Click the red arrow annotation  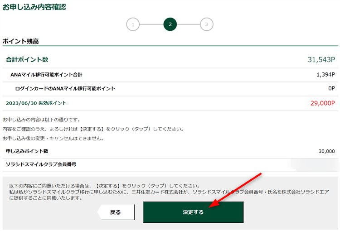coord(237,190)
